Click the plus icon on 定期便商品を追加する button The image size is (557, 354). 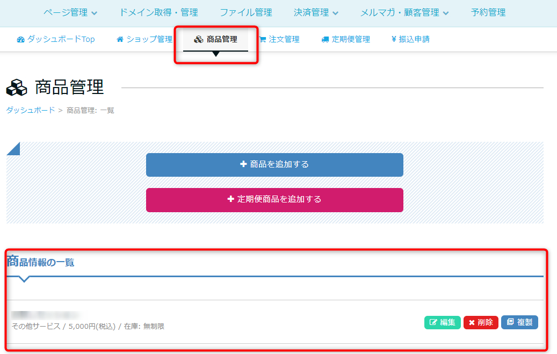[x=230, y=199]
